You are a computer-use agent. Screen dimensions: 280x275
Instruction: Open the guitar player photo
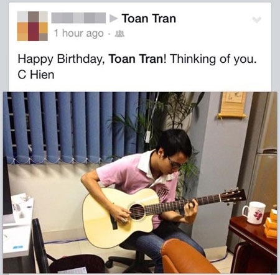(140, 182)
